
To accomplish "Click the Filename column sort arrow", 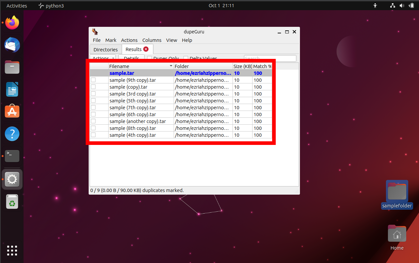I will pos(170,66).
